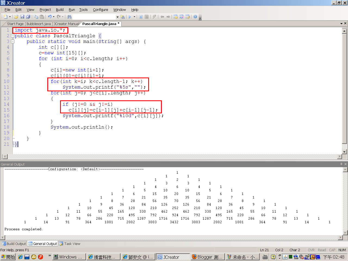The height and width of the screenshot is (261, 348).
Task: Click the Navigate Forward arrow icon
Action: click(x=168, y=17)
